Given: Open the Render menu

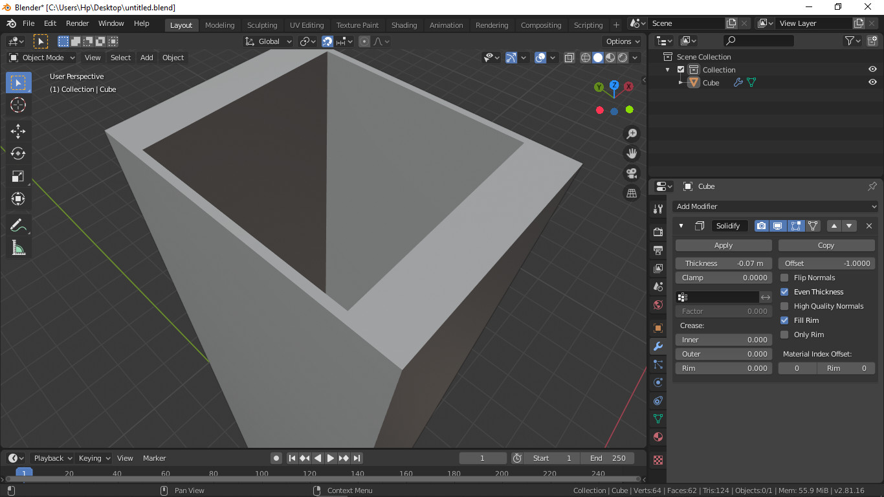Looking at the screenshot, I should click(77, 23).
